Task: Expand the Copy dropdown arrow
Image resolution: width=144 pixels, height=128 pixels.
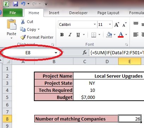Action: pos(38,29)
